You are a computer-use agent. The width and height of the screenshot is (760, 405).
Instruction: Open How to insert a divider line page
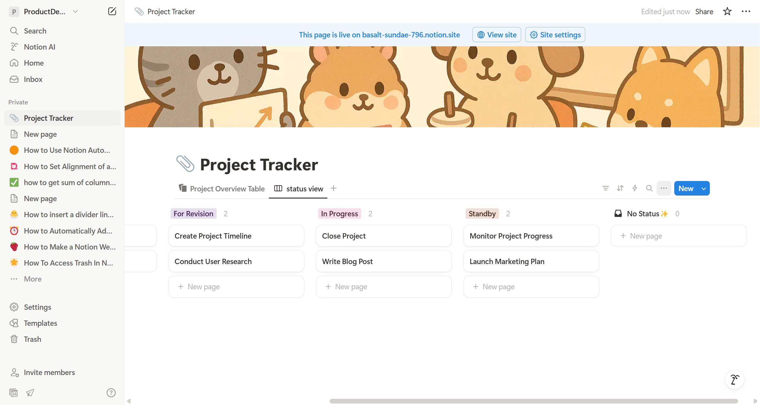[x=62, y=215]
